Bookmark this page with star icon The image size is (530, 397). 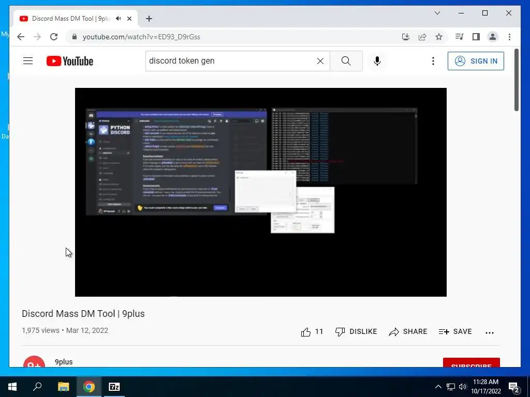pos(439,37)
